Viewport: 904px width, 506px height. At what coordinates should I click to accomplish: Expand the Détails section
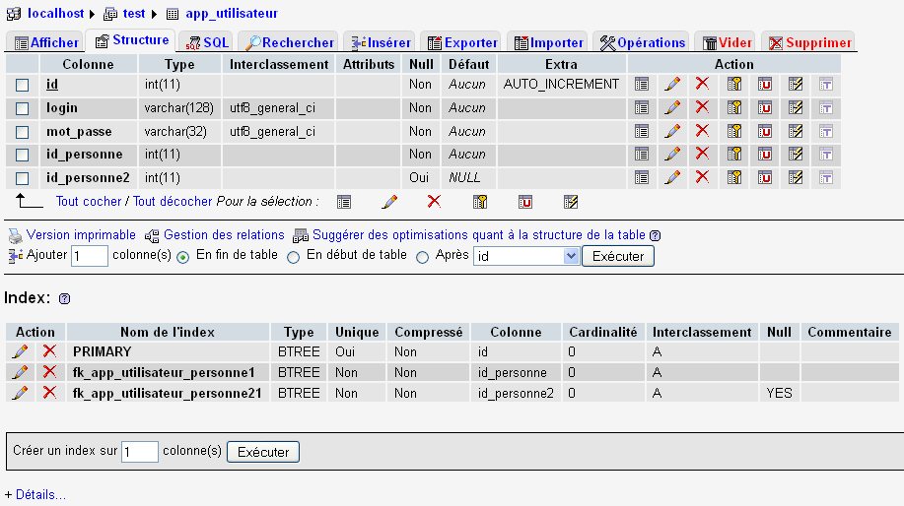[40, 494]
